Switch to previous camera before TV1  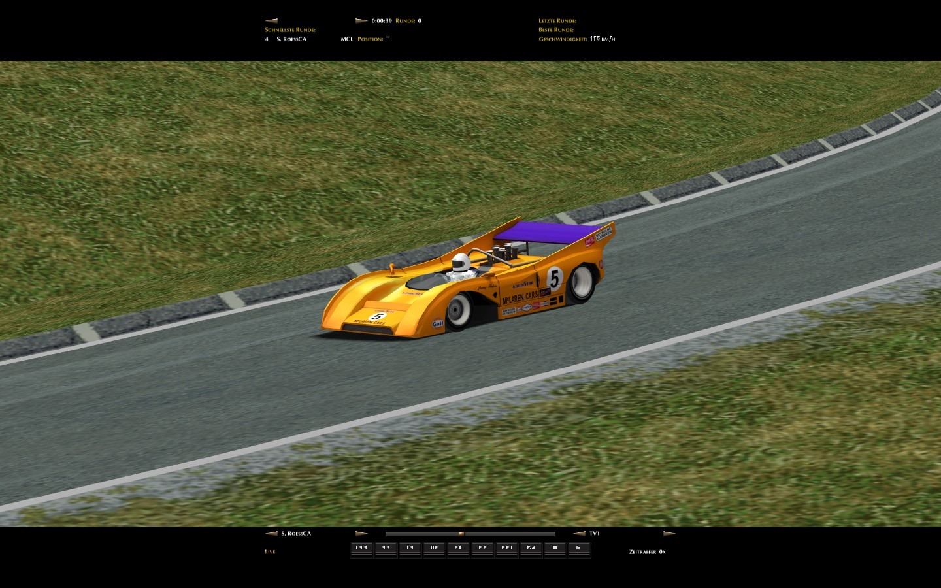[579, 534]
